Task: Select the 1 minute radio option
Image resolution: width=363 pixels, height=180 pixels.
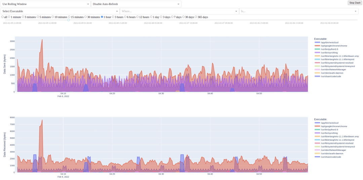Action: tap(9, 17)
